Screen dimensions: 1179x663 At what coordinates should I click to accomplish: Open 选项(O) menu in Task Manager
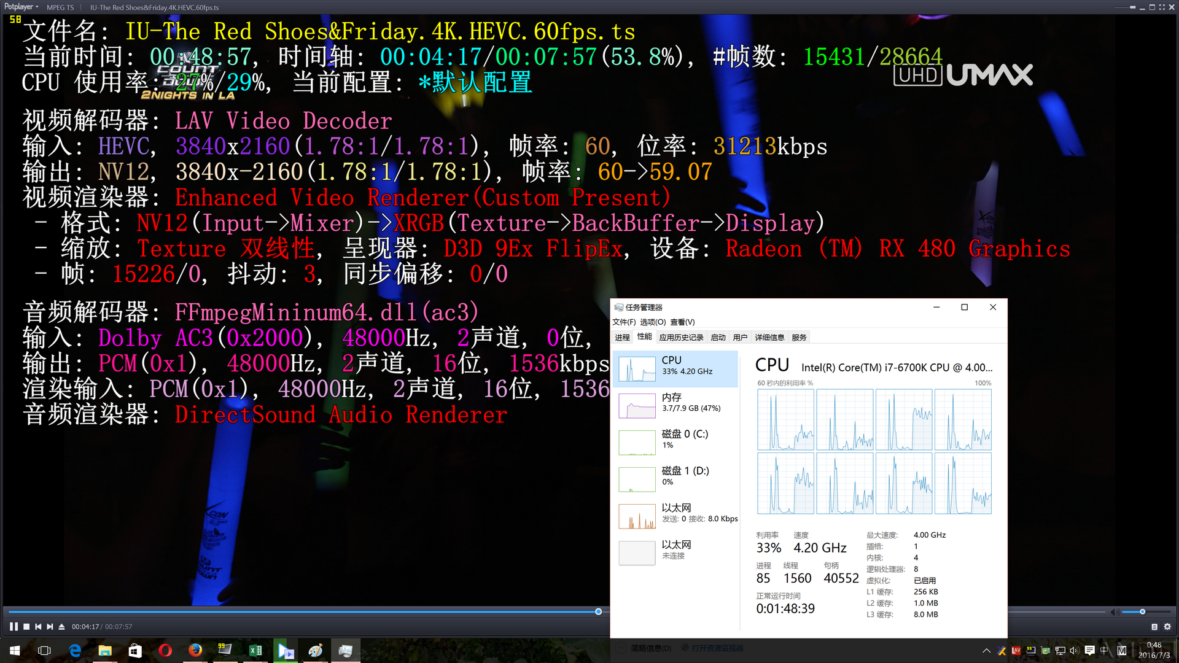(x=653, y=322)
